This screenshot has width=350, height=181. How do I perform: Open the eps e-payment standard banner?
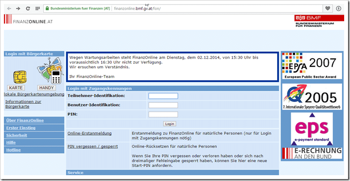tap(312, 129)
